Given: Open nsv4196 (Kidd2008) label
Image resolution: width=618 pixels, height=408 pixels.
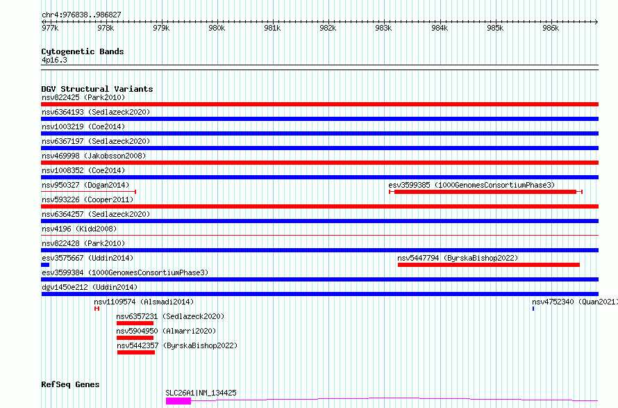Looking at the screenshot, I should coord(79,229).
